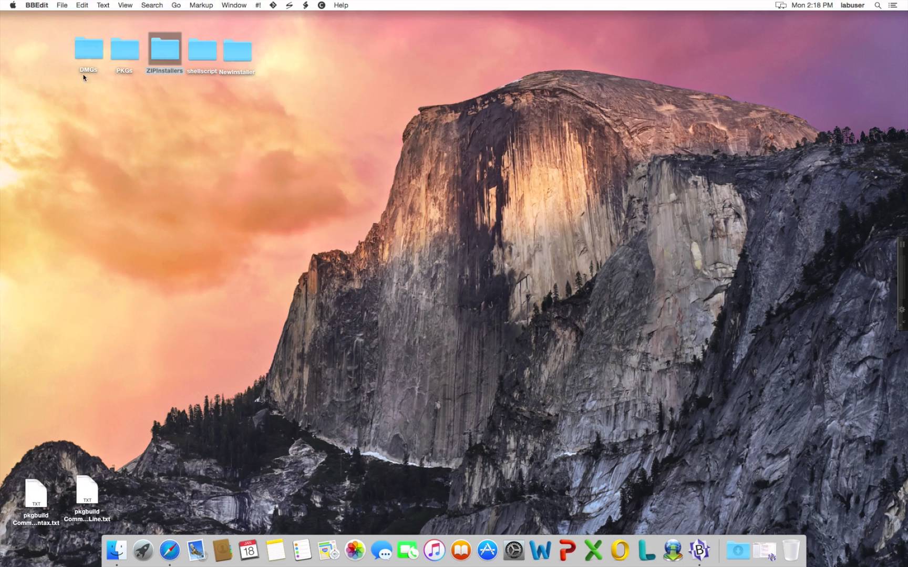The width and height of the screenshot is (908, 567).
Task: Expand the shebang #! menu
Action: coord(258,5)
